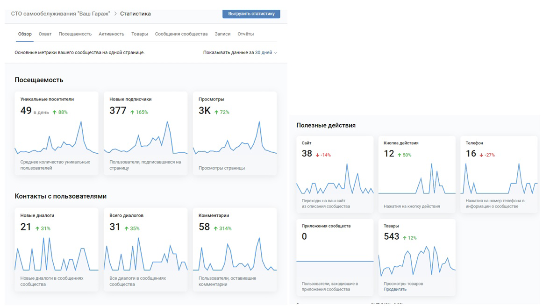The width and height of the screenshot is (543, 306).
Task: Select the Активность tab
Action: (111, 34)
